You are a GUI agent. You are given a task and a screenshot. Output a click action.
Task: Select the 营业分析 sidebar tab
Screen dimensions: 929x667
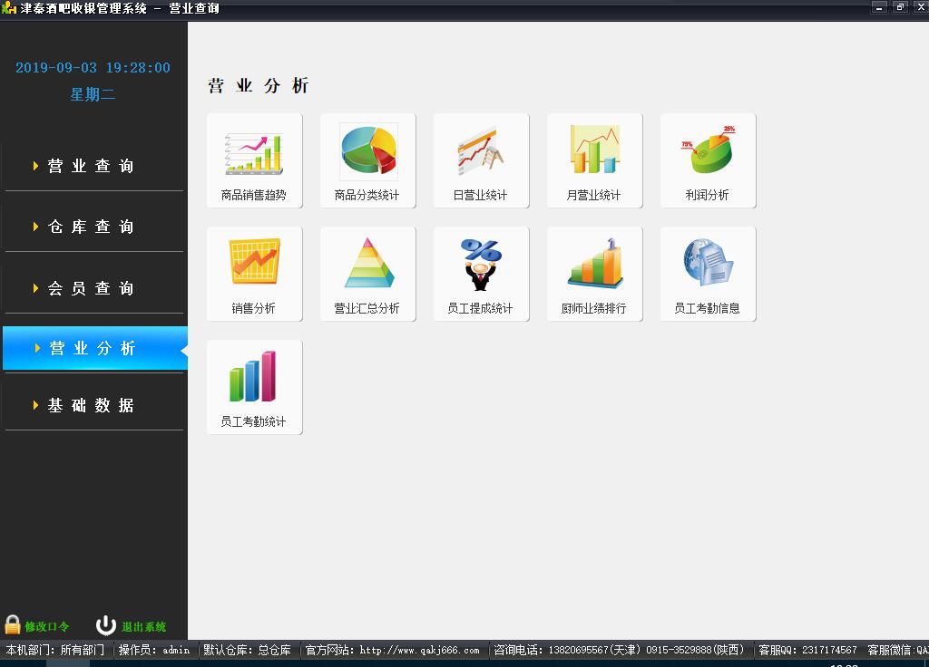(93, 349)
